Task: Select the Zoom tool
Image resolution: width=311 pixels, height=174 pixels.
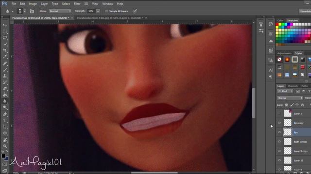Action: pyautogui.click(x=5, y=146)
